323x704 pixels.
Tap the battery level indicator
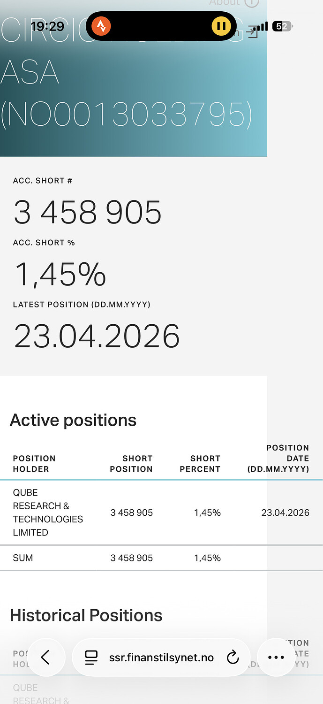tap(282, 26)
